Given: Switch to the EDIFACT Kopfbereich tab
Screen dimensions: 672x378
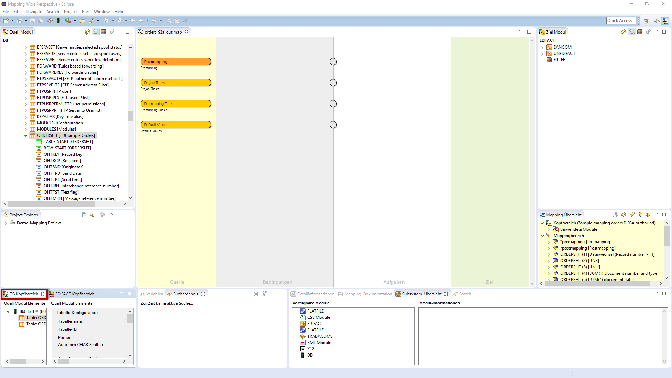Looking at the screenshot, I should coord(75,294).
